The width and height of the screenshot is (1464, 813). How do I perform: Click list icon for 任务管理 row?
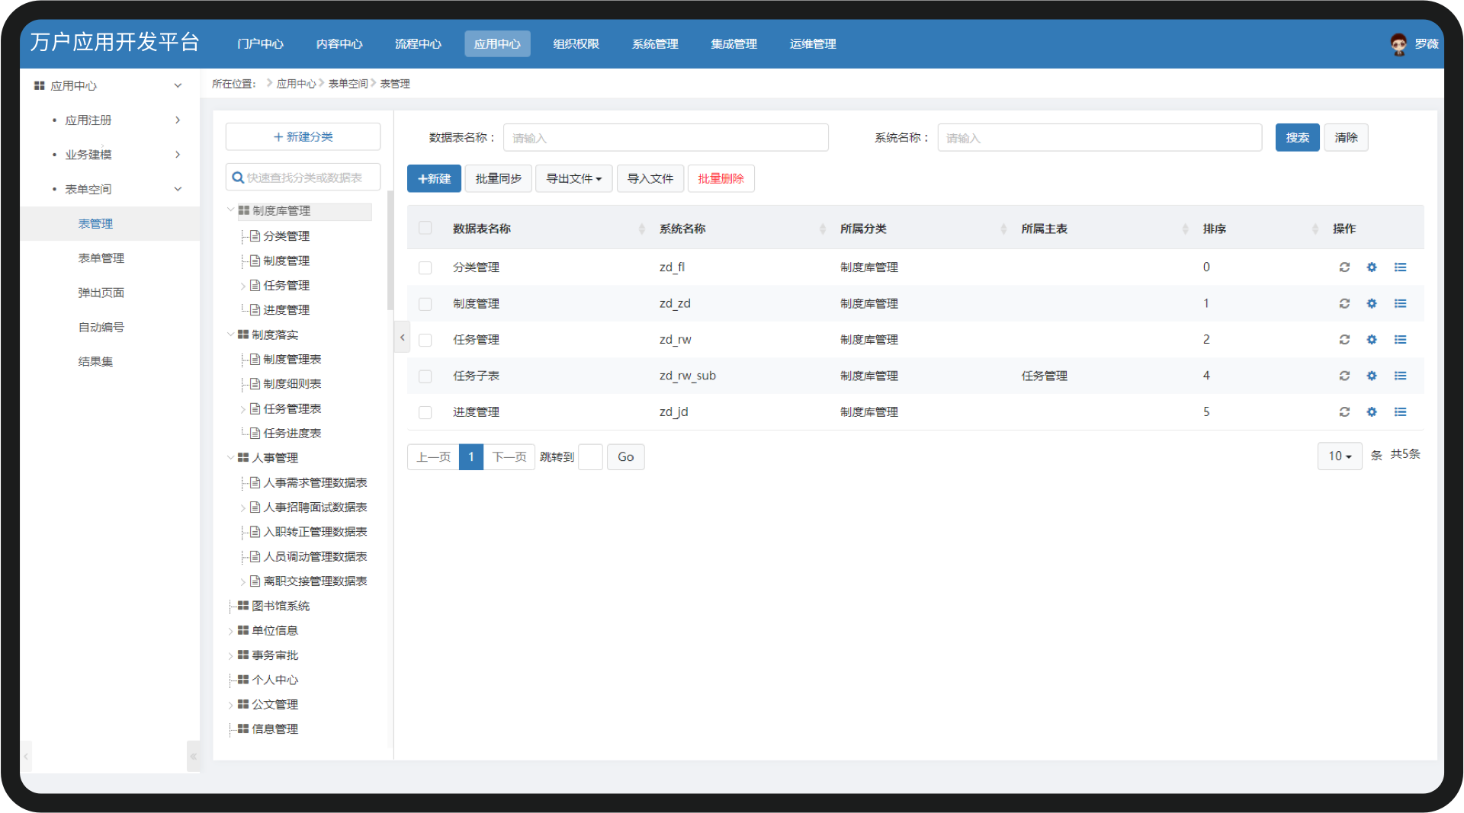pos(1400,340)
